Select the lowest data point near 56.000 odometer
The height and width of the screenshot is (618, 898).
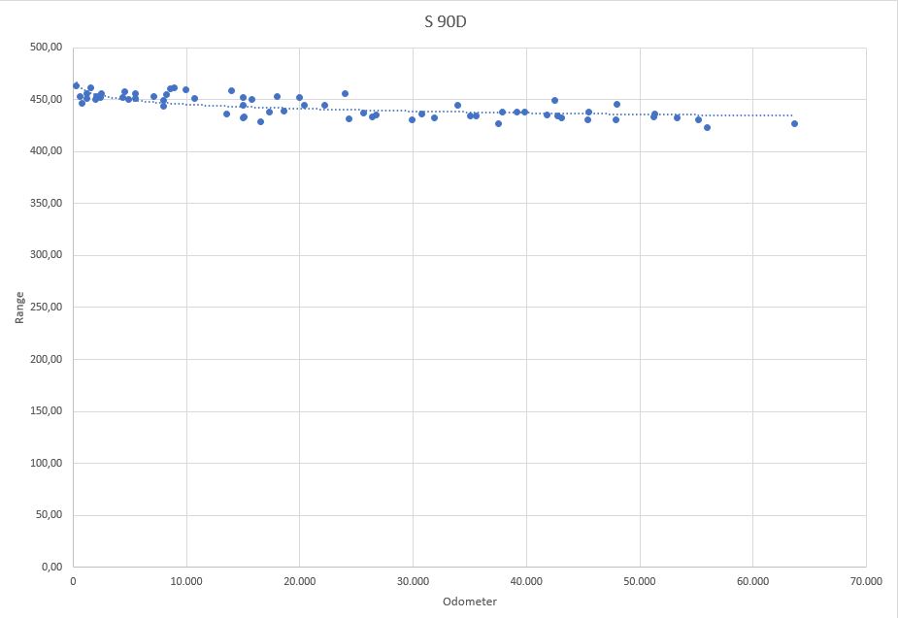point(707,128)
